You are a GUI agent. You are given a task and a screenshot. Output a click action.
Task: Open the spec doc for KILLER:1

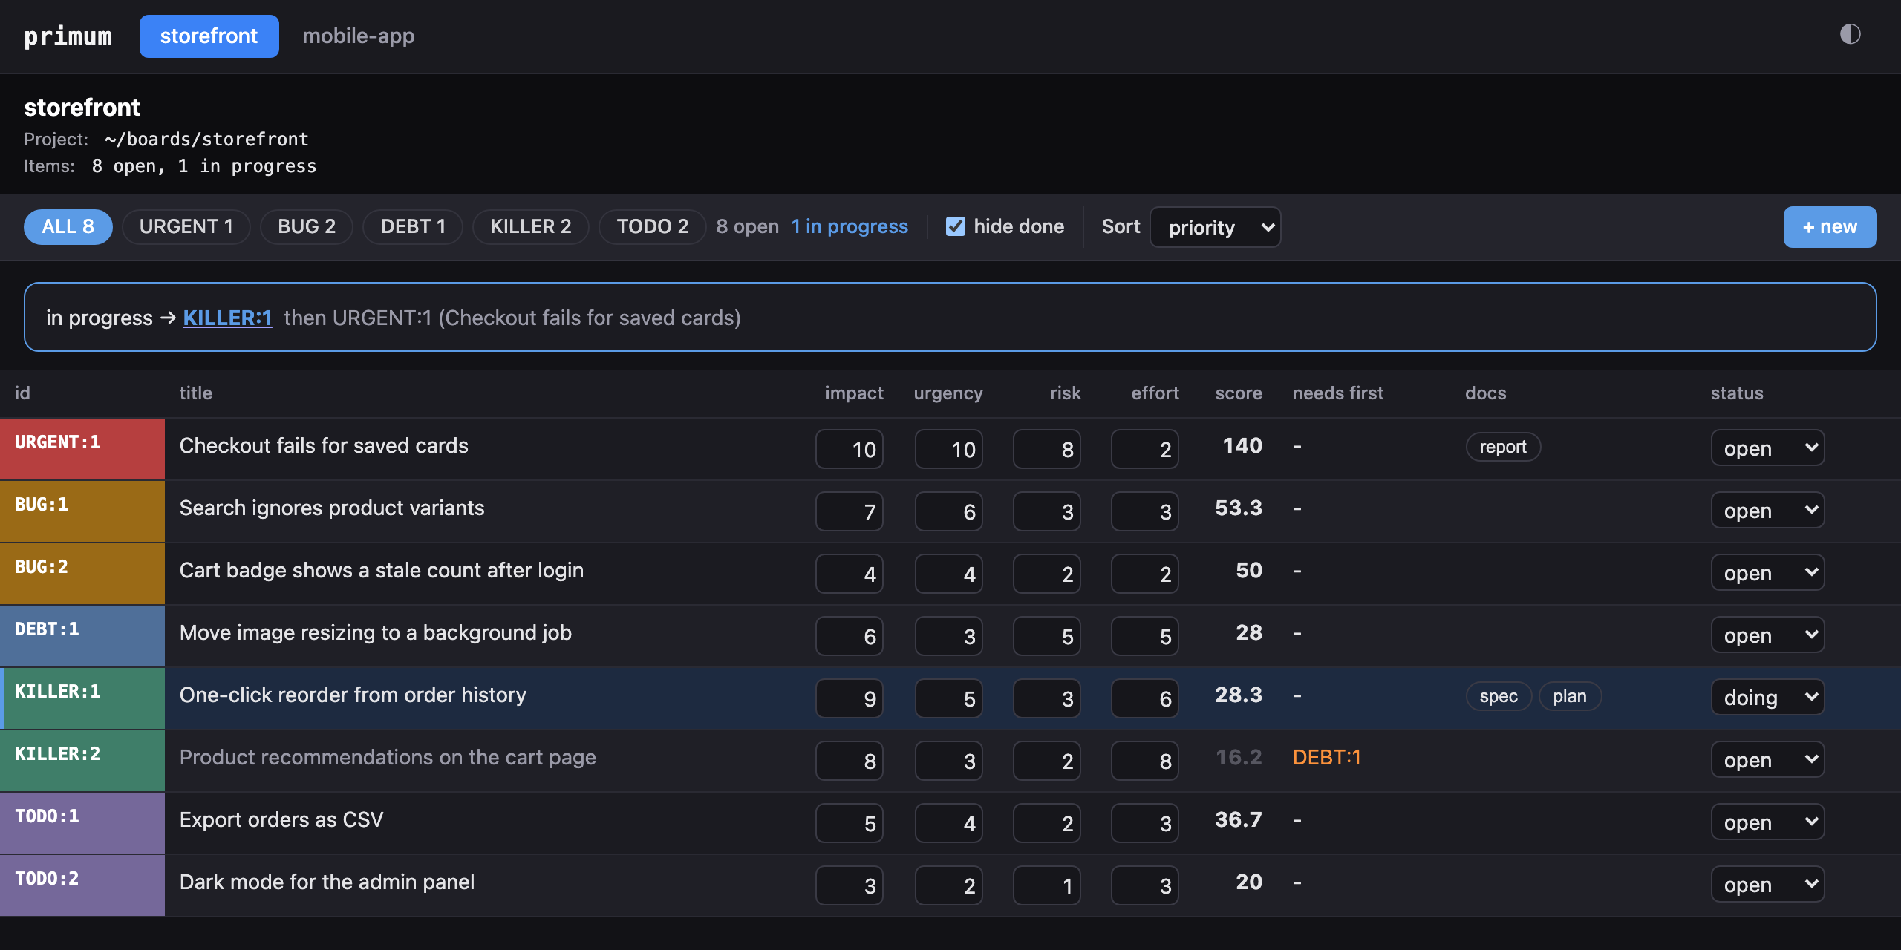(x=1499, y=696)
